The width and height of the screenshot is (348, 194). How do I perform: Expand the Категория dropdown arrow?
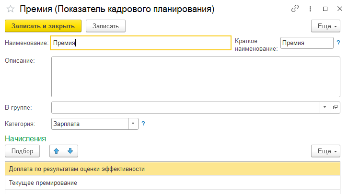pos(133,124)
